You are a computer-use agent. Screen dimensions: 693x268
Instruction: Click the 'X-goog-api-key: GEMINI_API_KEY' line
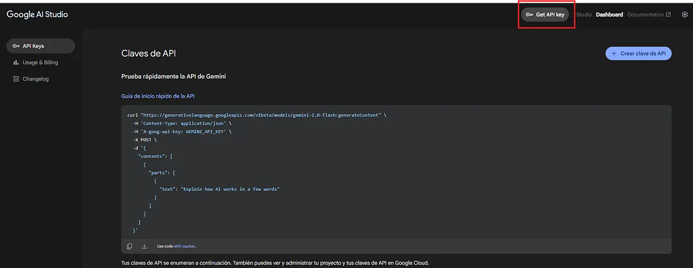click(x=181, y=131)
